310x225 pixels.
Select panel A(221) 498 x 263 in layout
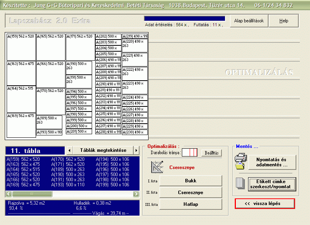click(x=135, y=59)
